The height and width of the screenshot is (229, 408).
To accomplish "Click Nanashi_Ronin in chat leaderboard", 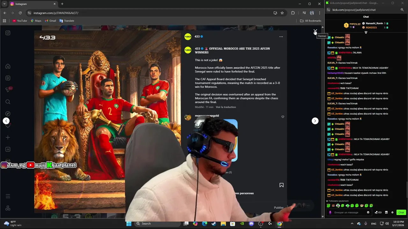I will (374, 23).
